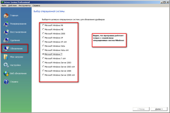Open the Файл menu

(4, 6)
